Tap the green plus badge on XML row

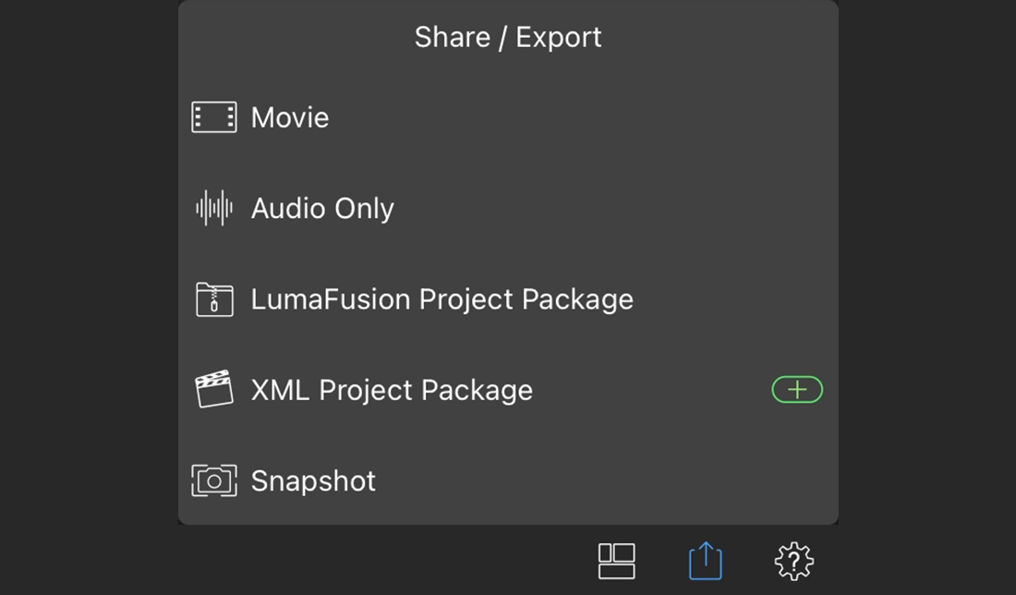point(797,391)
